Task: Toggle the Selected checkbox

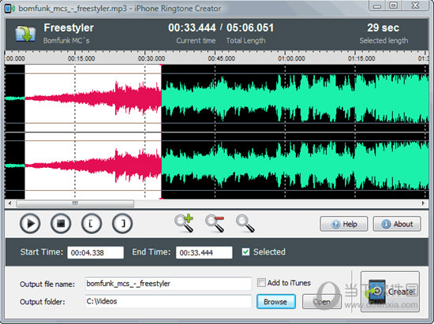Action: click(245, 251)
